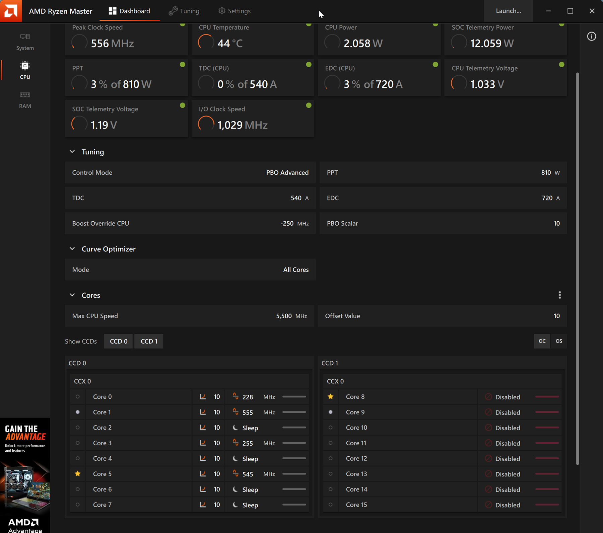
Task: Click the Core 6 frequency bar
Action: tap(294, 489)
